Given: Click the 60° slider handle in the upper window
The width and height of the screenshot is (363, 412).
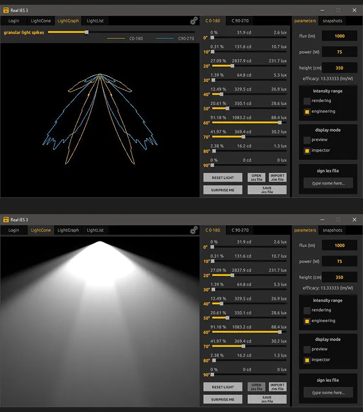Looking at the screenshot, I should click(x=280, y=123).
